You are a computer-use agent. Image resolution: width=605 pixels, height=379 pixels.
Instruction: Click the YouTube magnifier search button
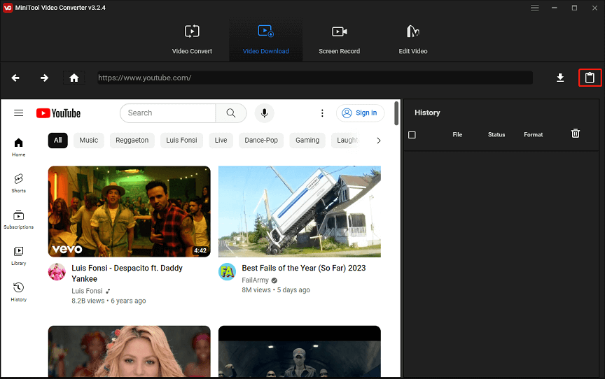(231, 113)
